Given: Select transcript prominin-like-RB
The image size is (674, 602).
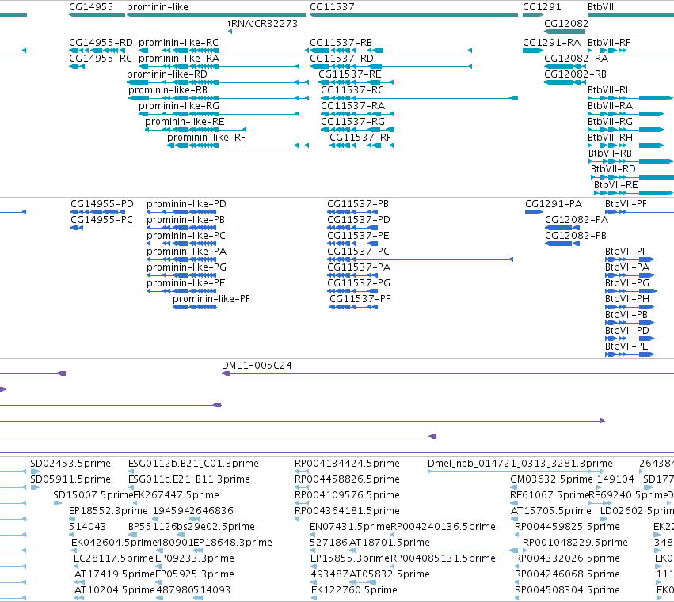Looking at the screenshot, I should pyautogui.click(x=168, y=90).
